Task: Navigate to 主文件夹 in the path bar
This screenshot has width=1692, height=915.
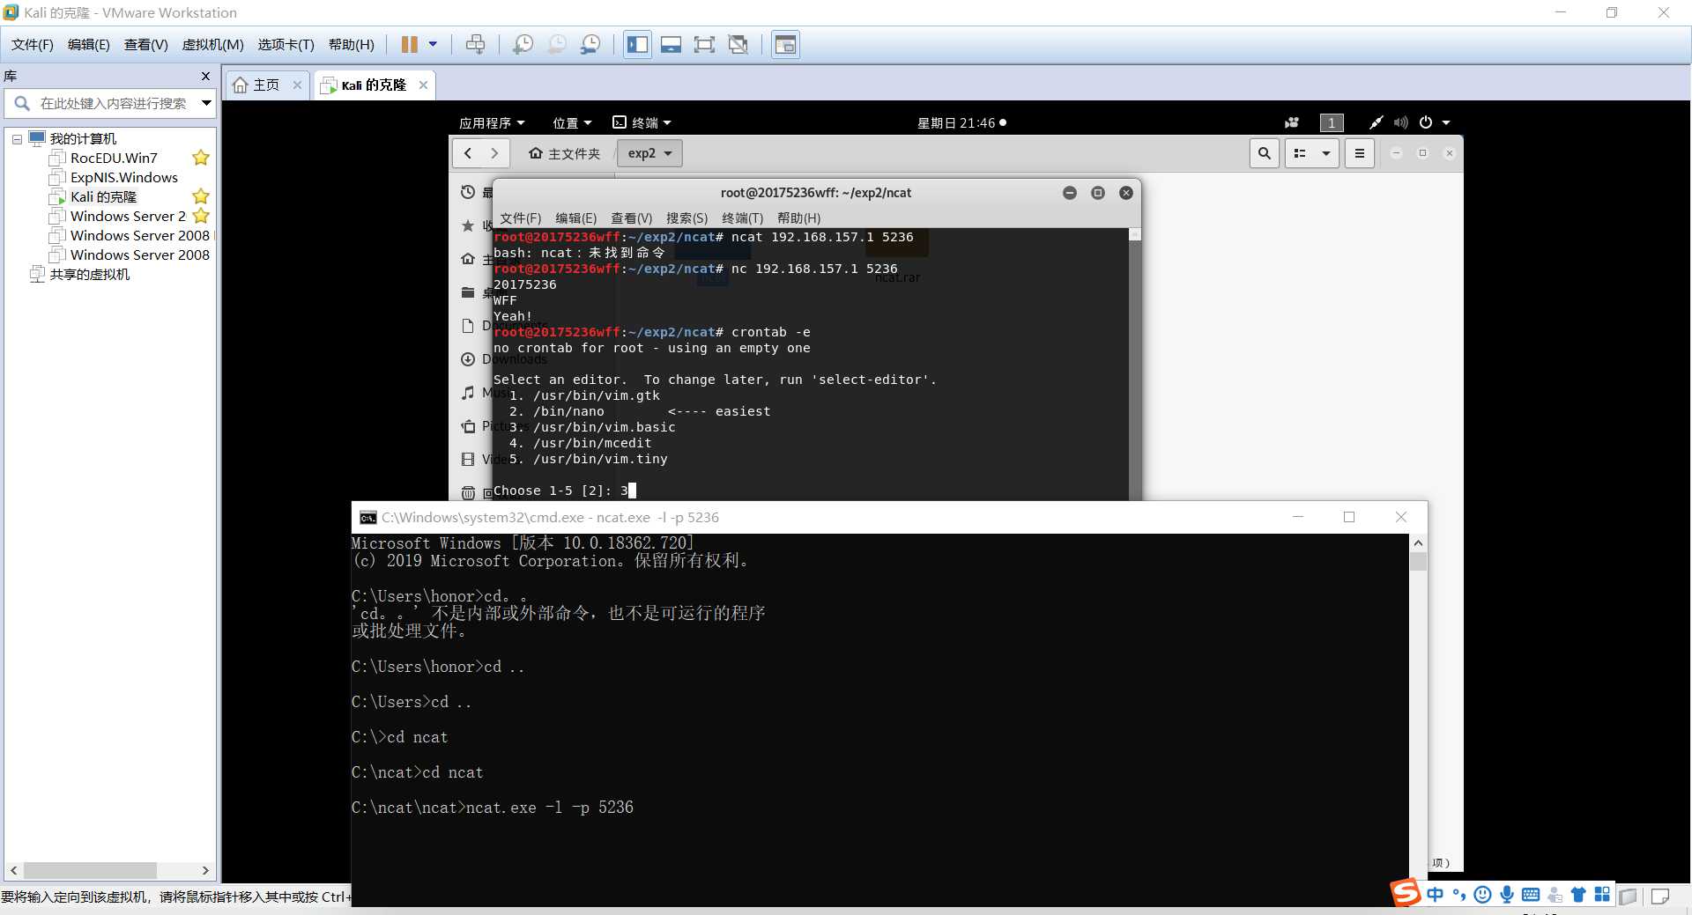Action: tap(565, 153)
